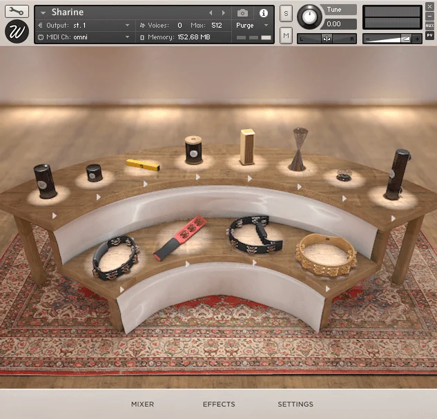The height and width of the screenshot is (419, 437).
Task: Click the next instrument arrow
Action: tap(224, 13)
